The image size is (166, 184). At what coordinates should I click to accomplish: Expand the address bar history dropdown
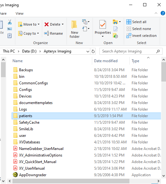pyautogui.click(x=88, y=52)
